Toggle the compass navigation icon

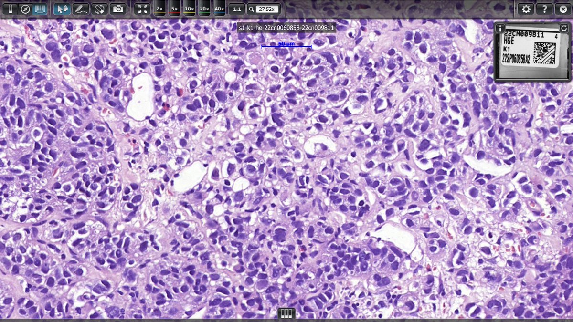[25, 9]
